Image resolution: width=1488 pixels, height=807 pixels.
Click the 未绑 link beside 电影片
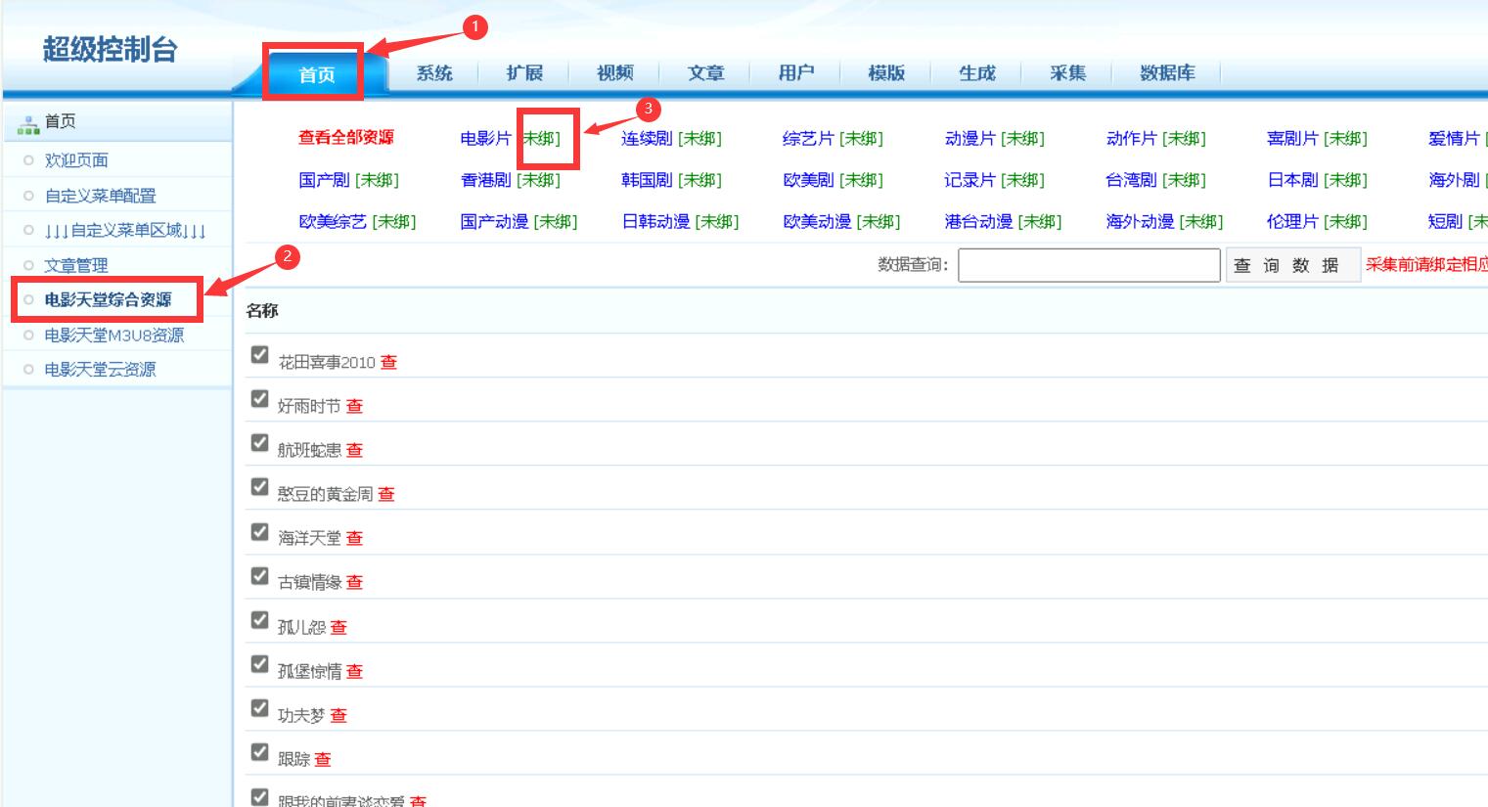pos(541,139)
